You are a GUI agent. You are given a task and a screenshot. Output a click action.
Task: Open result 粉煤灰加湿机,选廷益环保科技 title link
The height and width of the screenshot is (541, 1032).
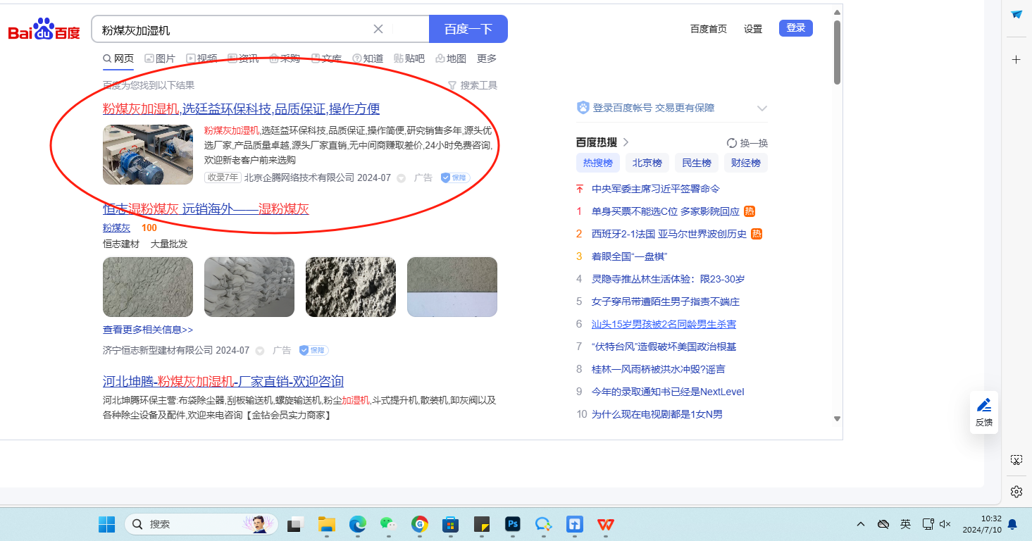coord(242,108)
